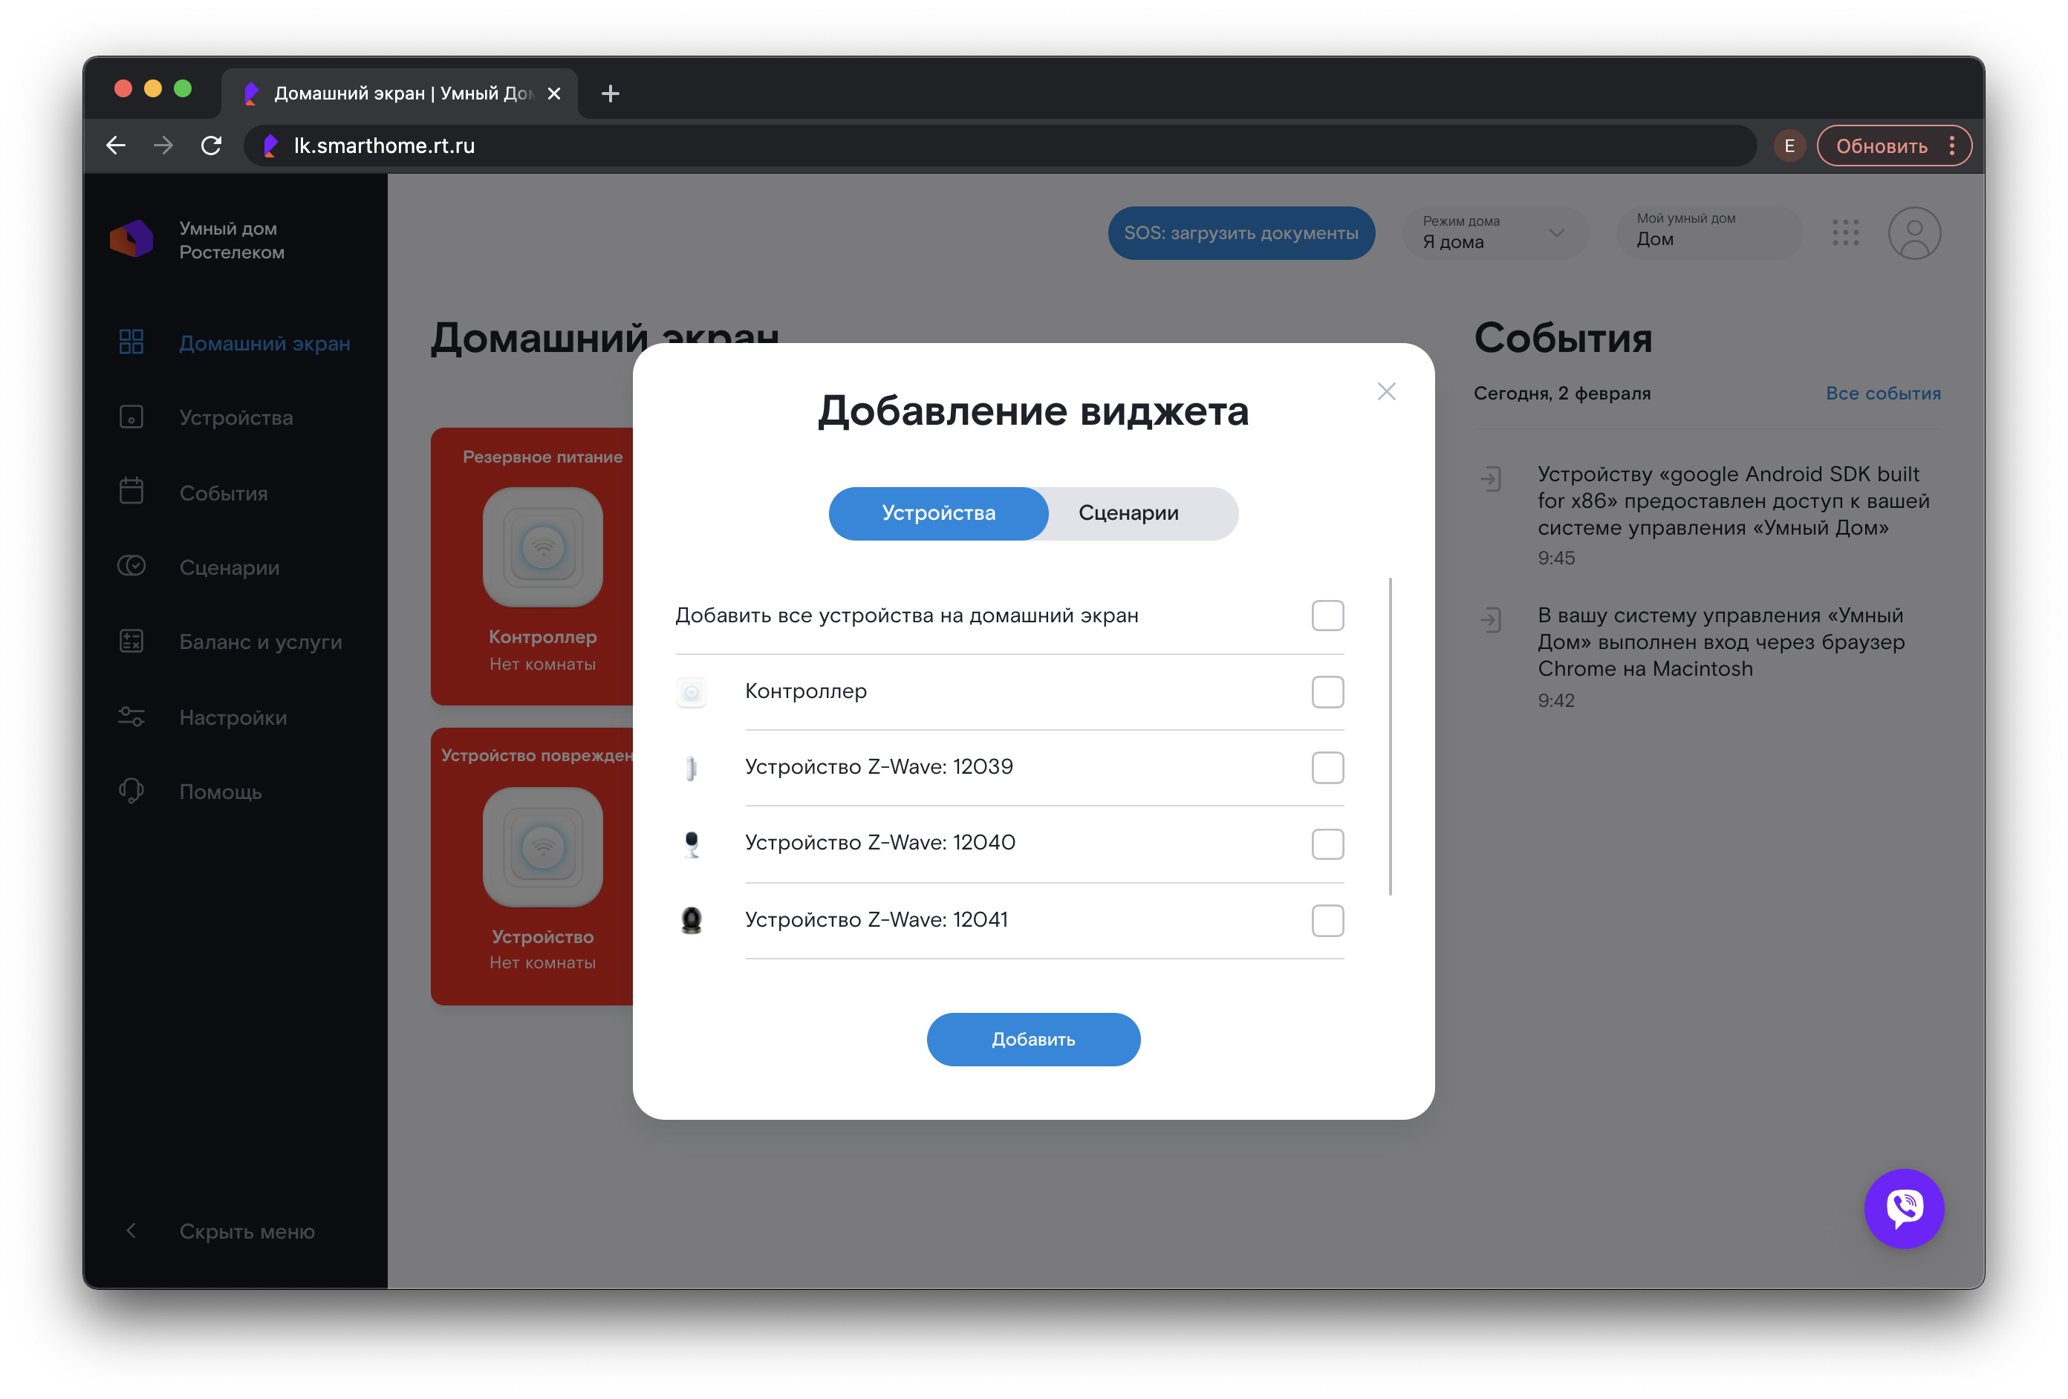Open the user profile avatar icon
This screenshot has height=1399, width=2068.
point(1913,233)
